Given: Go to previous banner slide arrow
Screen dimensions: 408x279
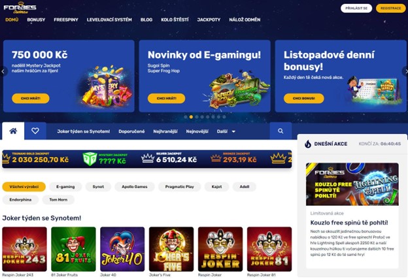Looking at the screenshot, I should coord(3,71).
